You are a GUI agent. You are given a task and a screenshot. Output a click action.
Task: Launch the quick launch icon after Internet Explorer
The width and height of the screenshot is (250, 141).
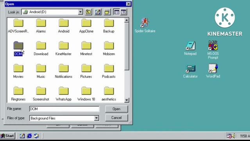pyautogui.click(x=36, y=136)
